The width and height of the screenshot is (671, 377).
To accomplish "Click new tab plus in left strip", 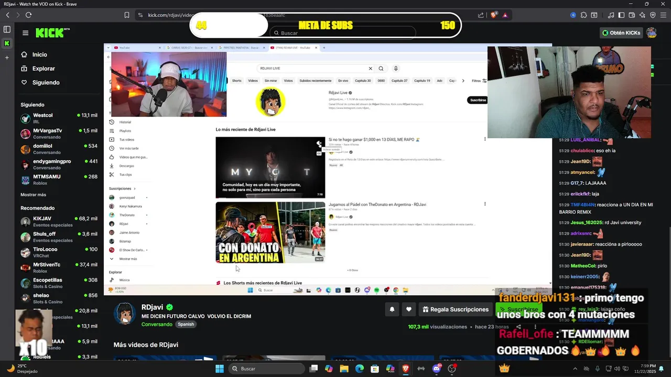I will tap(7, 58).
